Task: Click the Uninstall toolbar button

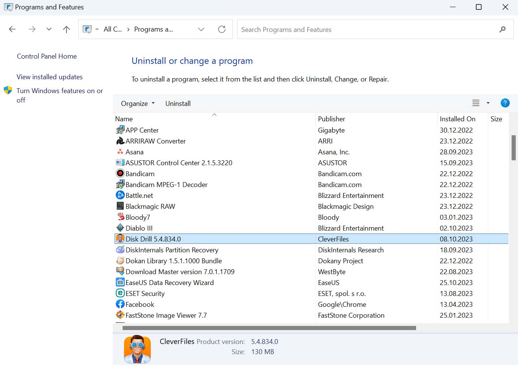Action: (x=178, y=104)
